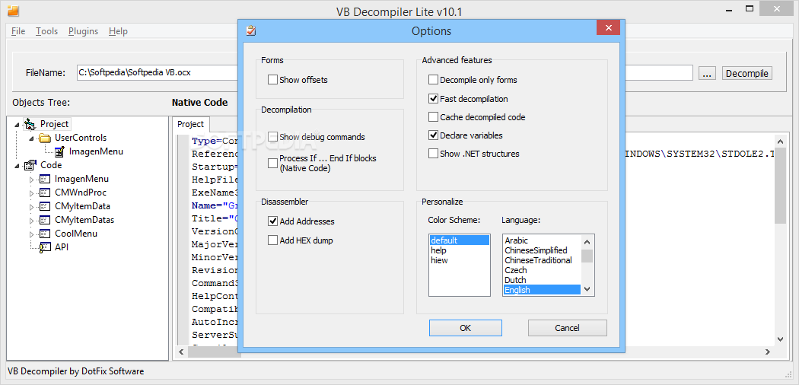Screen dimensions: 799x385
Task: Click code pane vertical scroll down arrow
Action: click(780, 339)
